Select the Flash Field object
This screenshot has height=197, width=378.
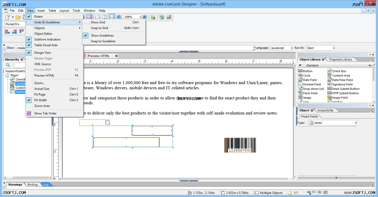(308, 93)
